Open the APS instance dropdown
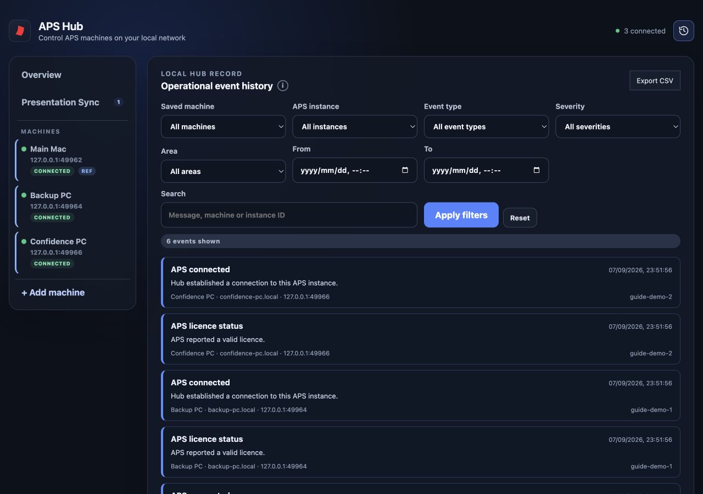The width and height of the screenshot is (703, 494). [355, 126]
